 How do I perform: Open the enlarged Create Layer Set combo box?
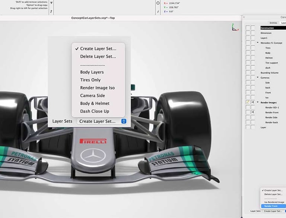tap(102, 121)
